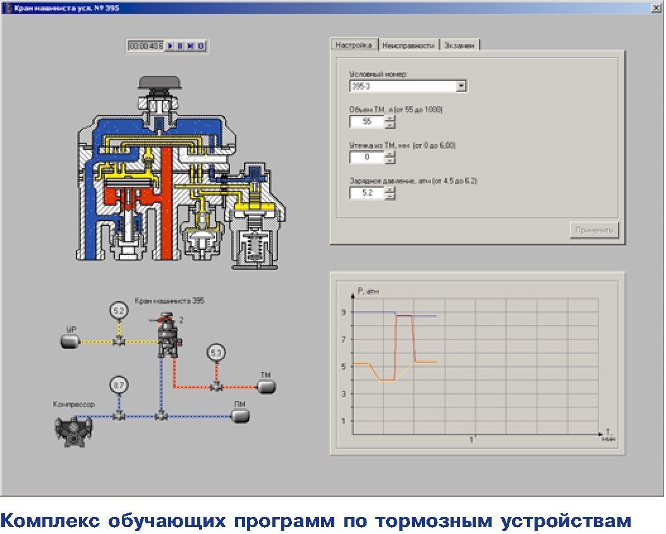Increase the Объем ТМ volume value
This screenshot has height=534, width=666.
(x=390, y=119)
